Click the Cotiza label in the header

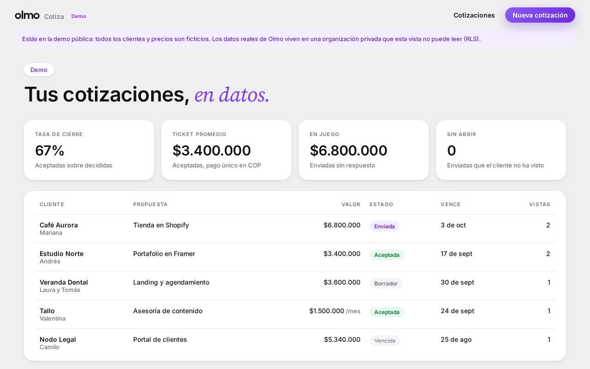(54, 17)
